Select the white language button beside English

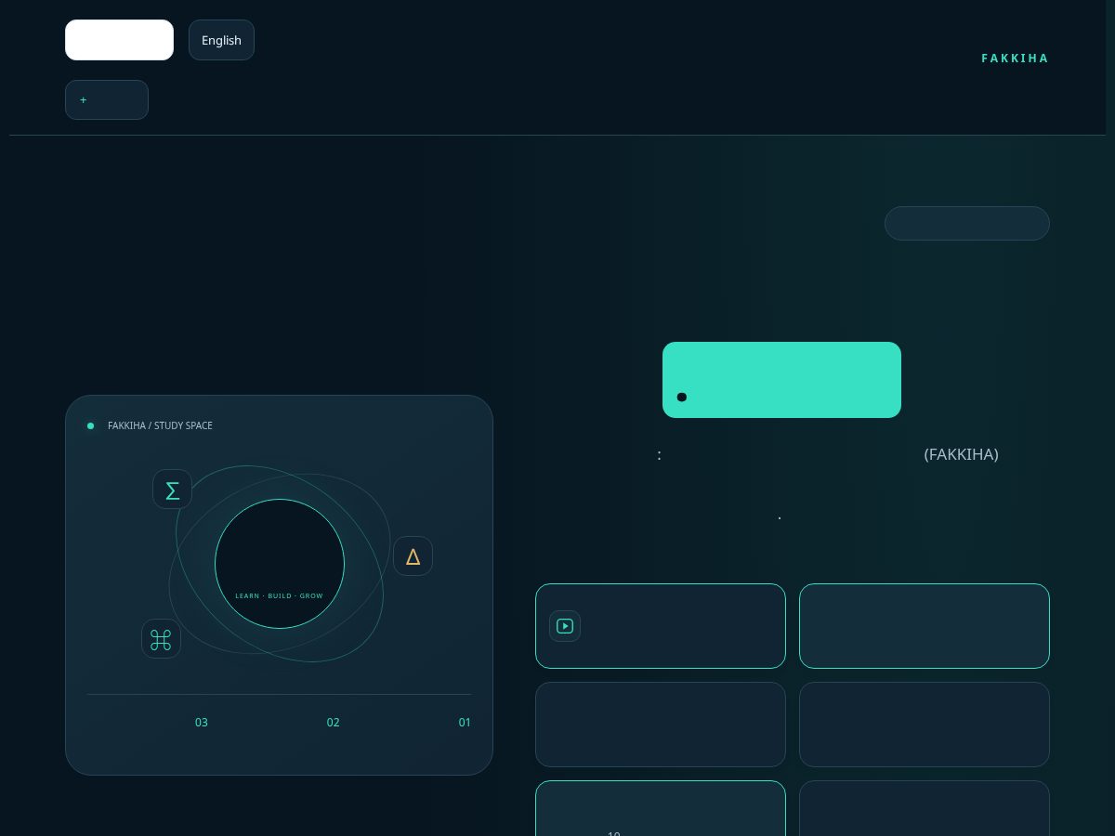(119, 40)
